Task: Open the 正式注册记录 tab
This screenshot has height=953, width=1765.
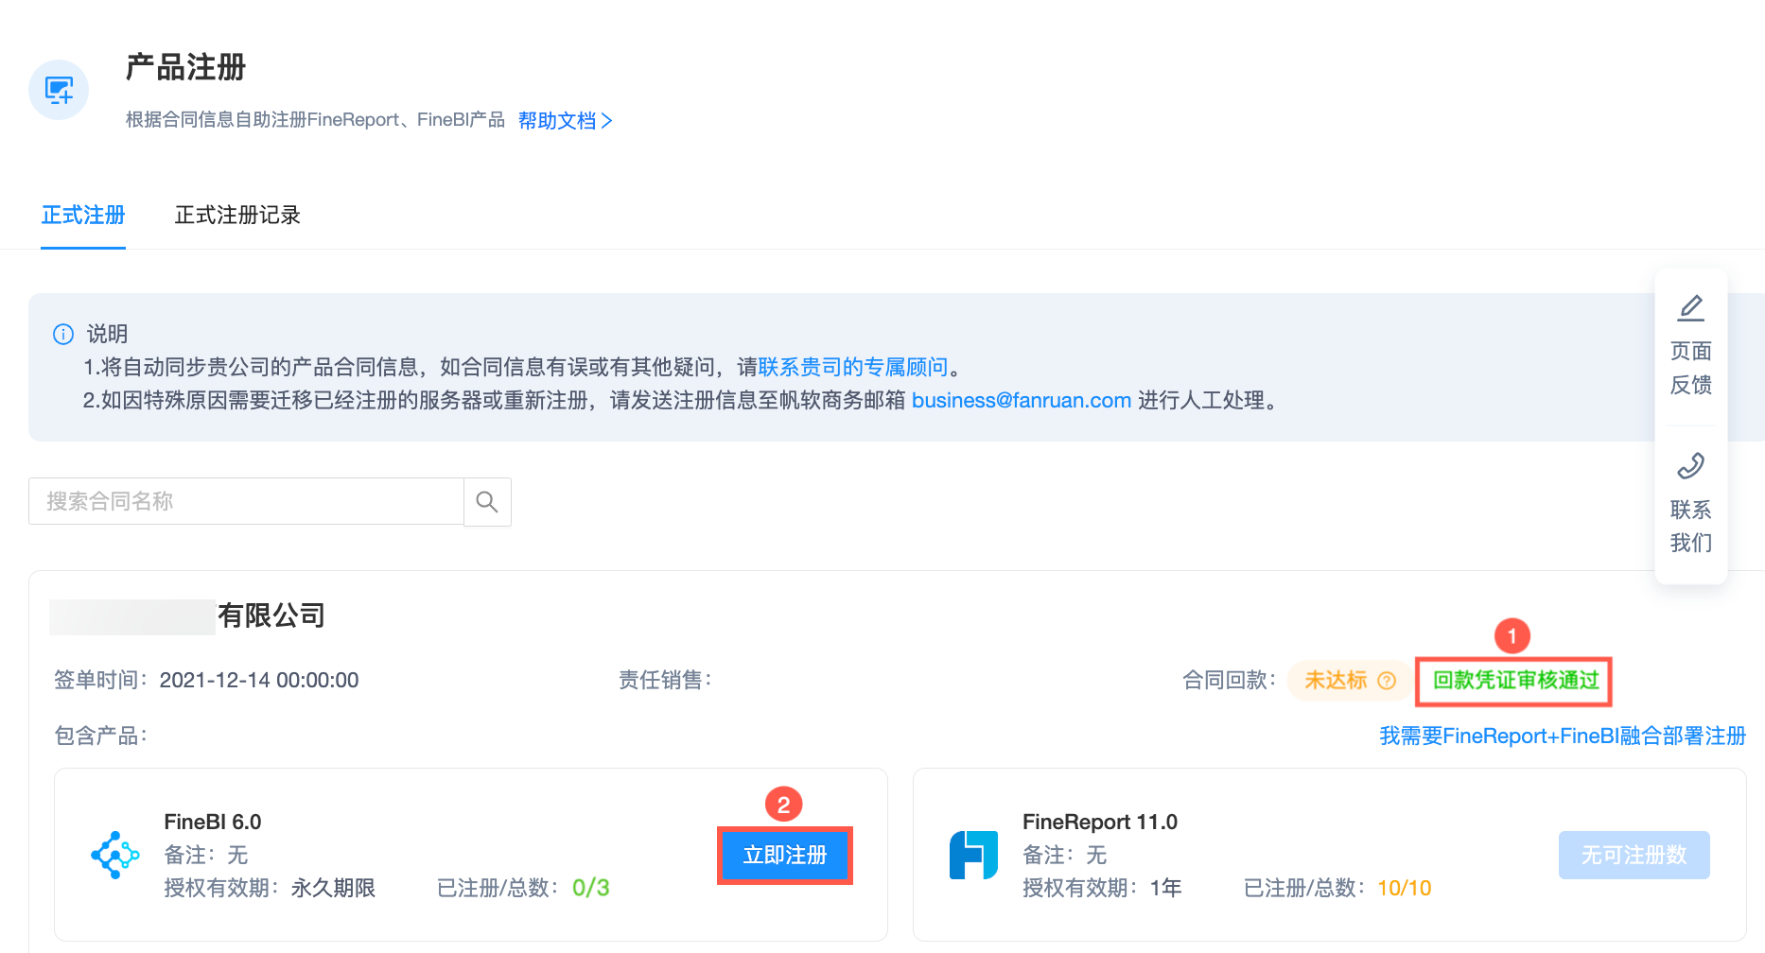Action: (x=237, y=216)
